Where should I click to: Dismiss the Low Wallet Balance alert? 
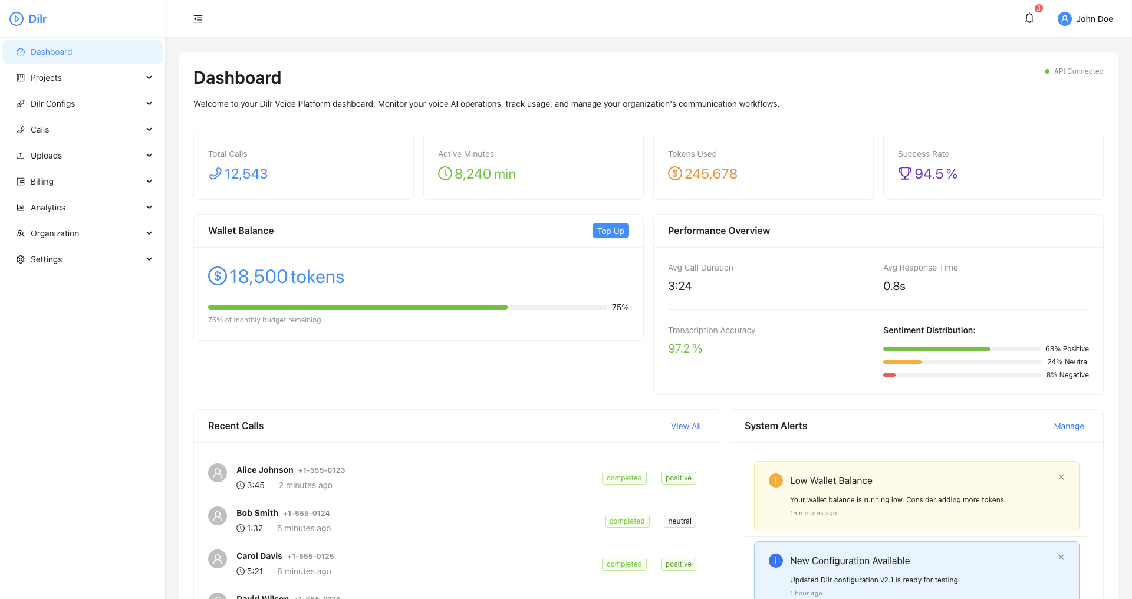coord(1061,477)
